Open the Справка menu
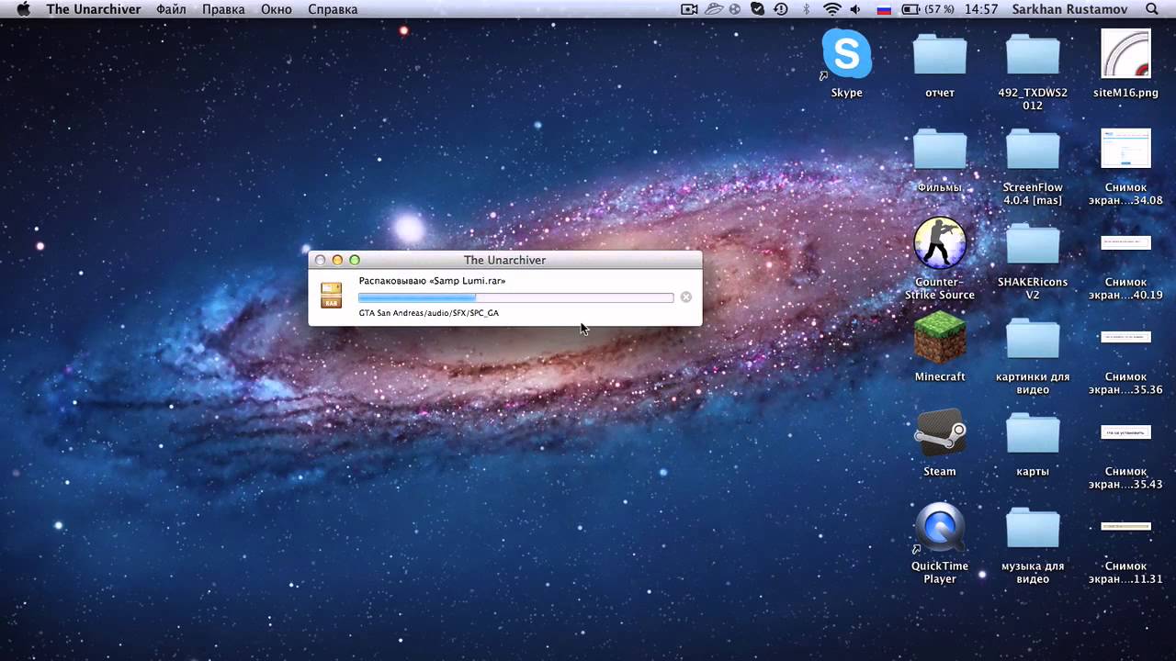The image size is (1176, 661). [333, 9]
